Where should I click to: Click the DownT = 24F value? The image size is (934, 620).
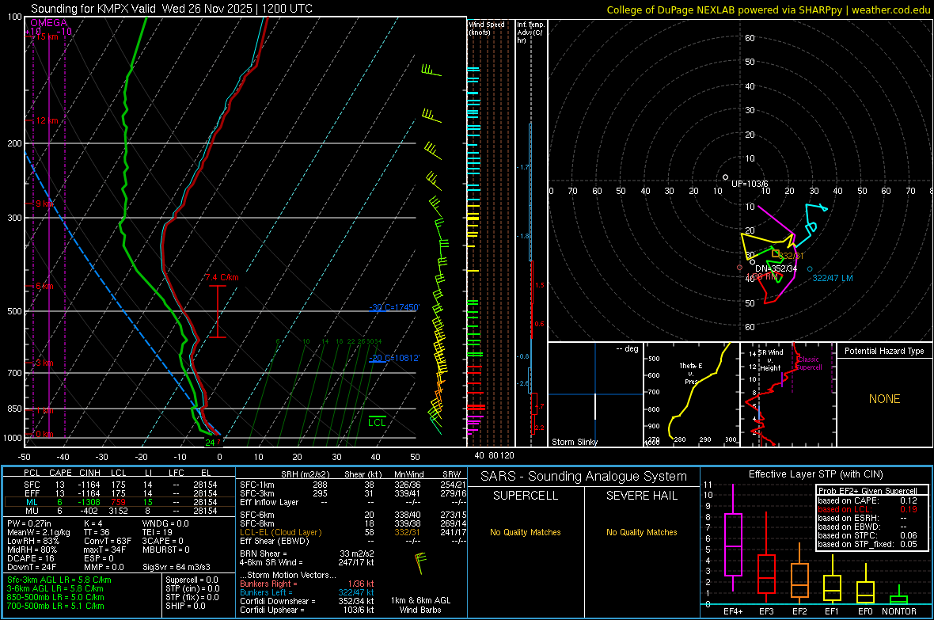(x=32, y=567)
